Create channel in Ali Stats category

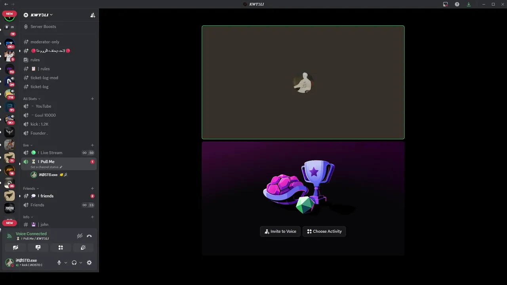tap(92, 99)
